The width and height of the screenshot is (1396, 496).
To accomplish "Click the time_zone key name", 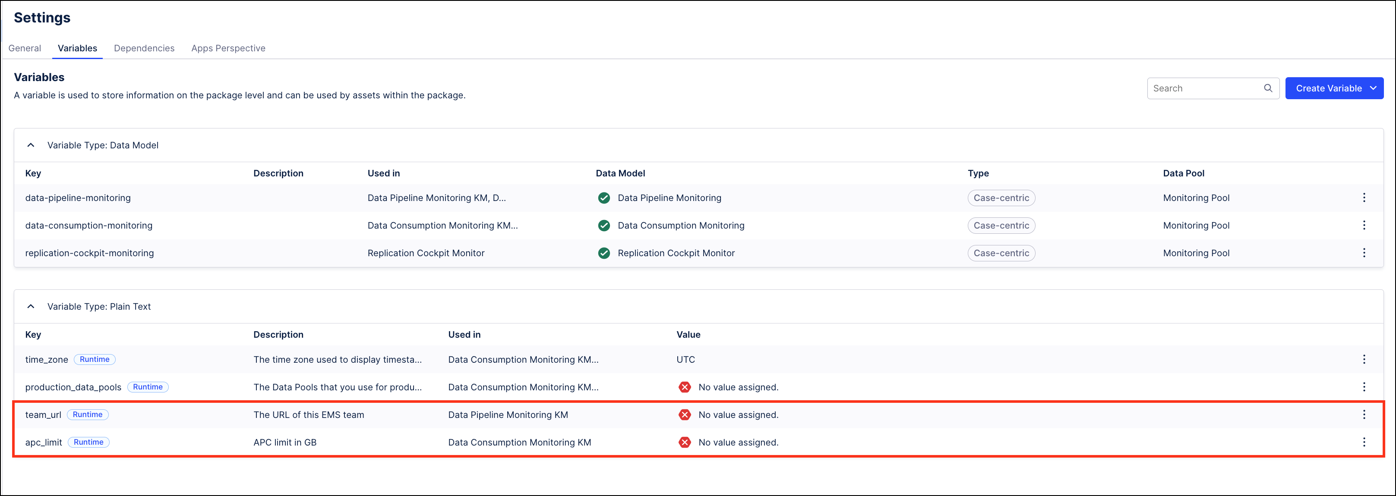I will pyautogui.click(x=47, y=360).
